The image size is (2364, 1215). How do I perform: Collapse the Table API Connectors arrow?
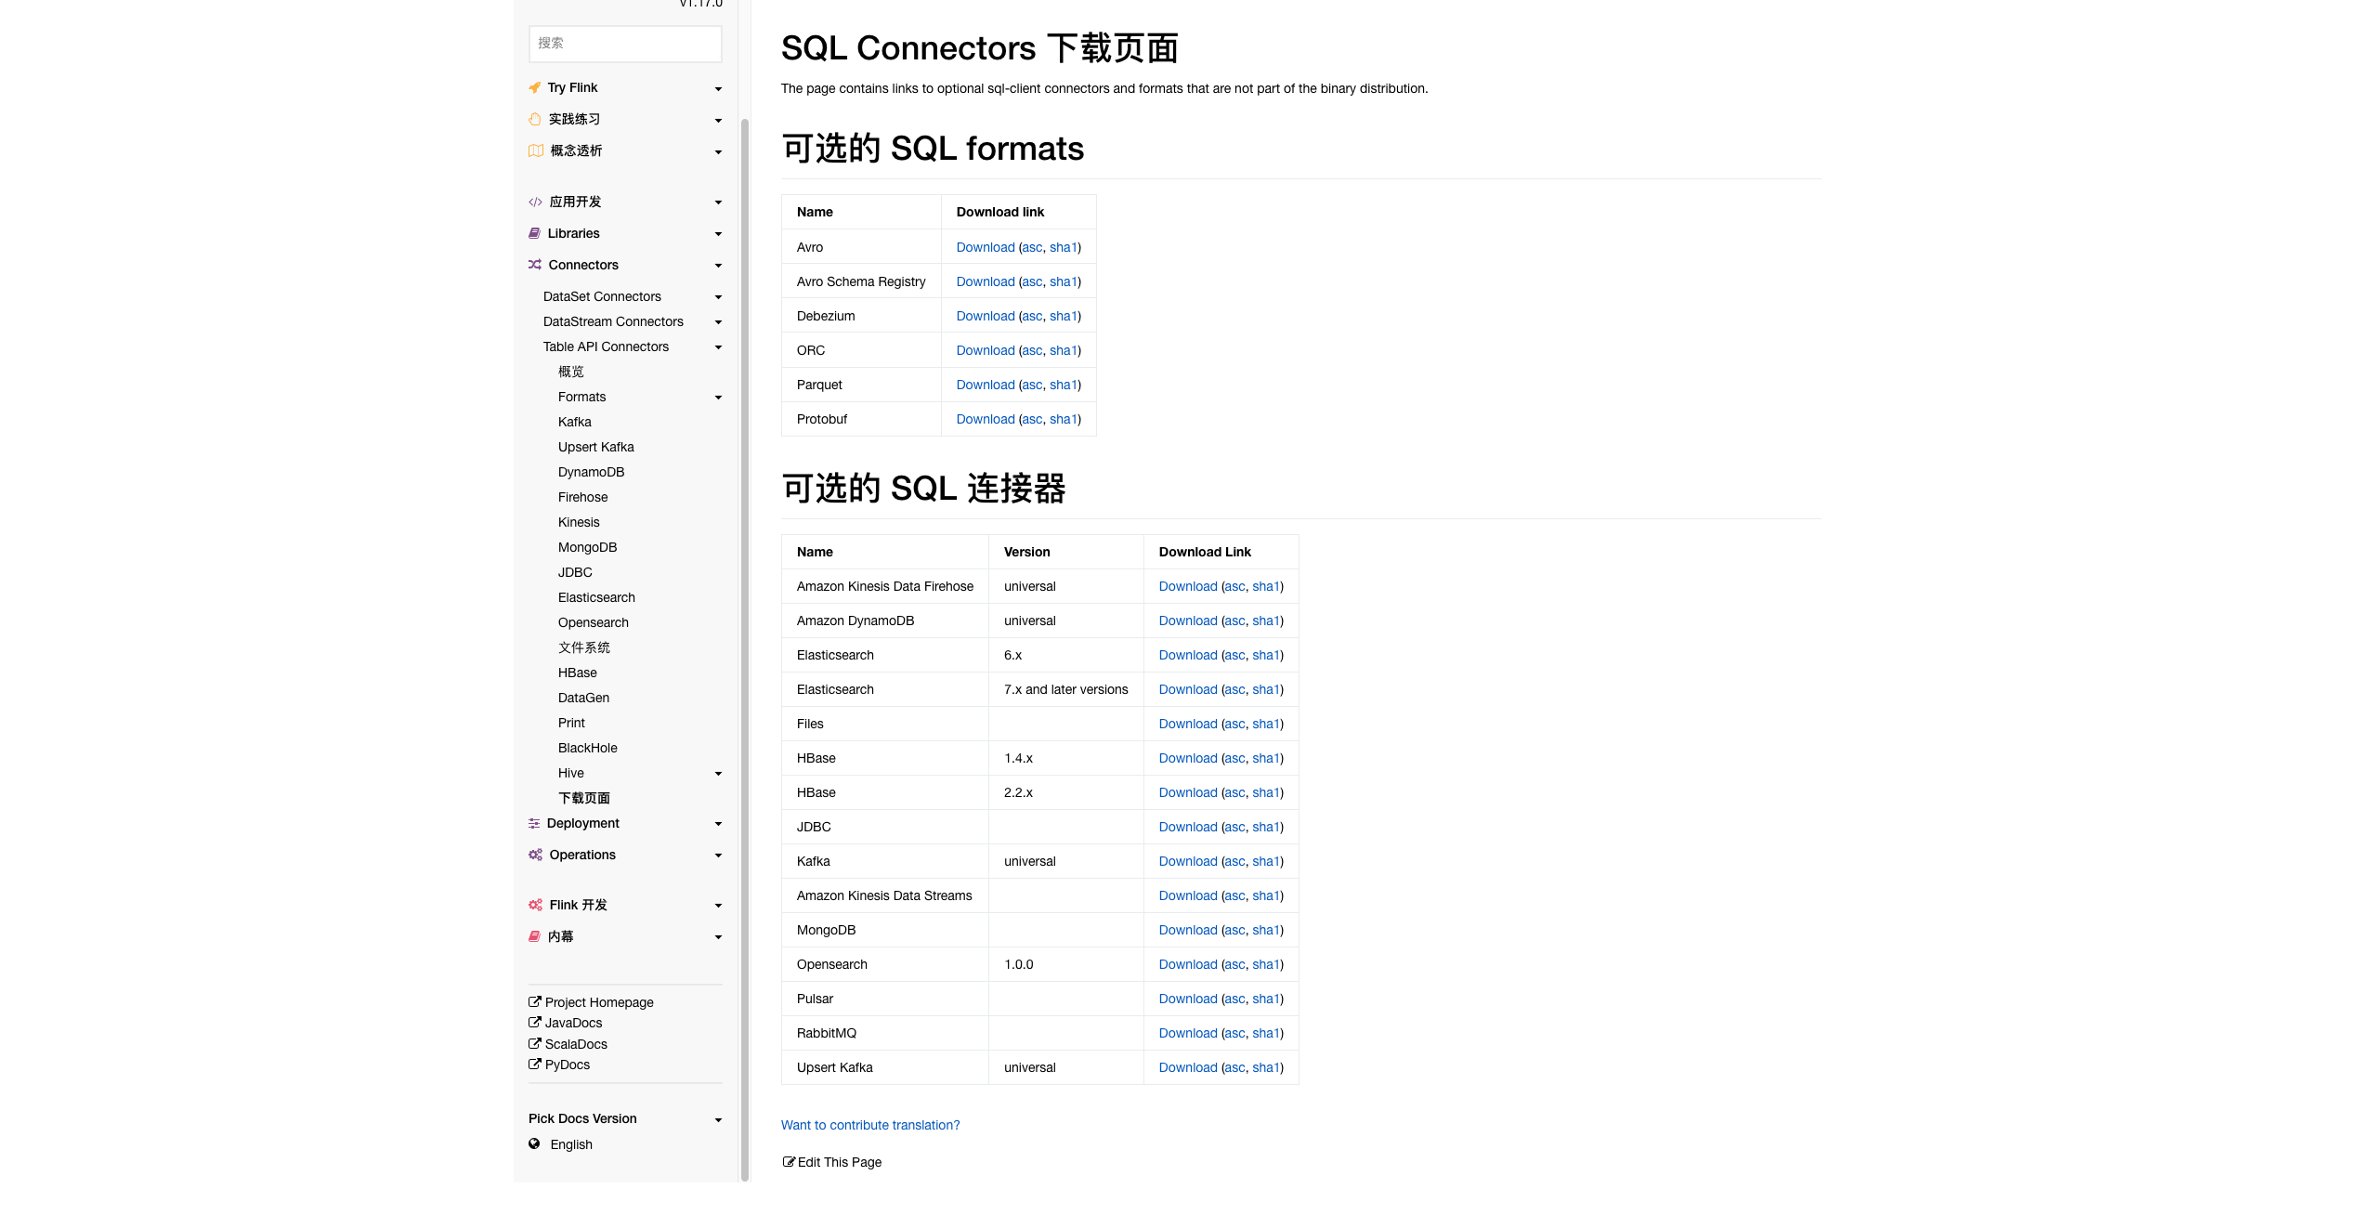[718, 347]
